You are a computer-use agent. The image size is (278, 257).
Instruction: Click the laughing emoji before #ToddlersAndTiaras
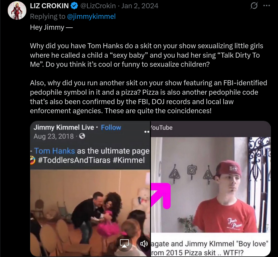[32, 160]
